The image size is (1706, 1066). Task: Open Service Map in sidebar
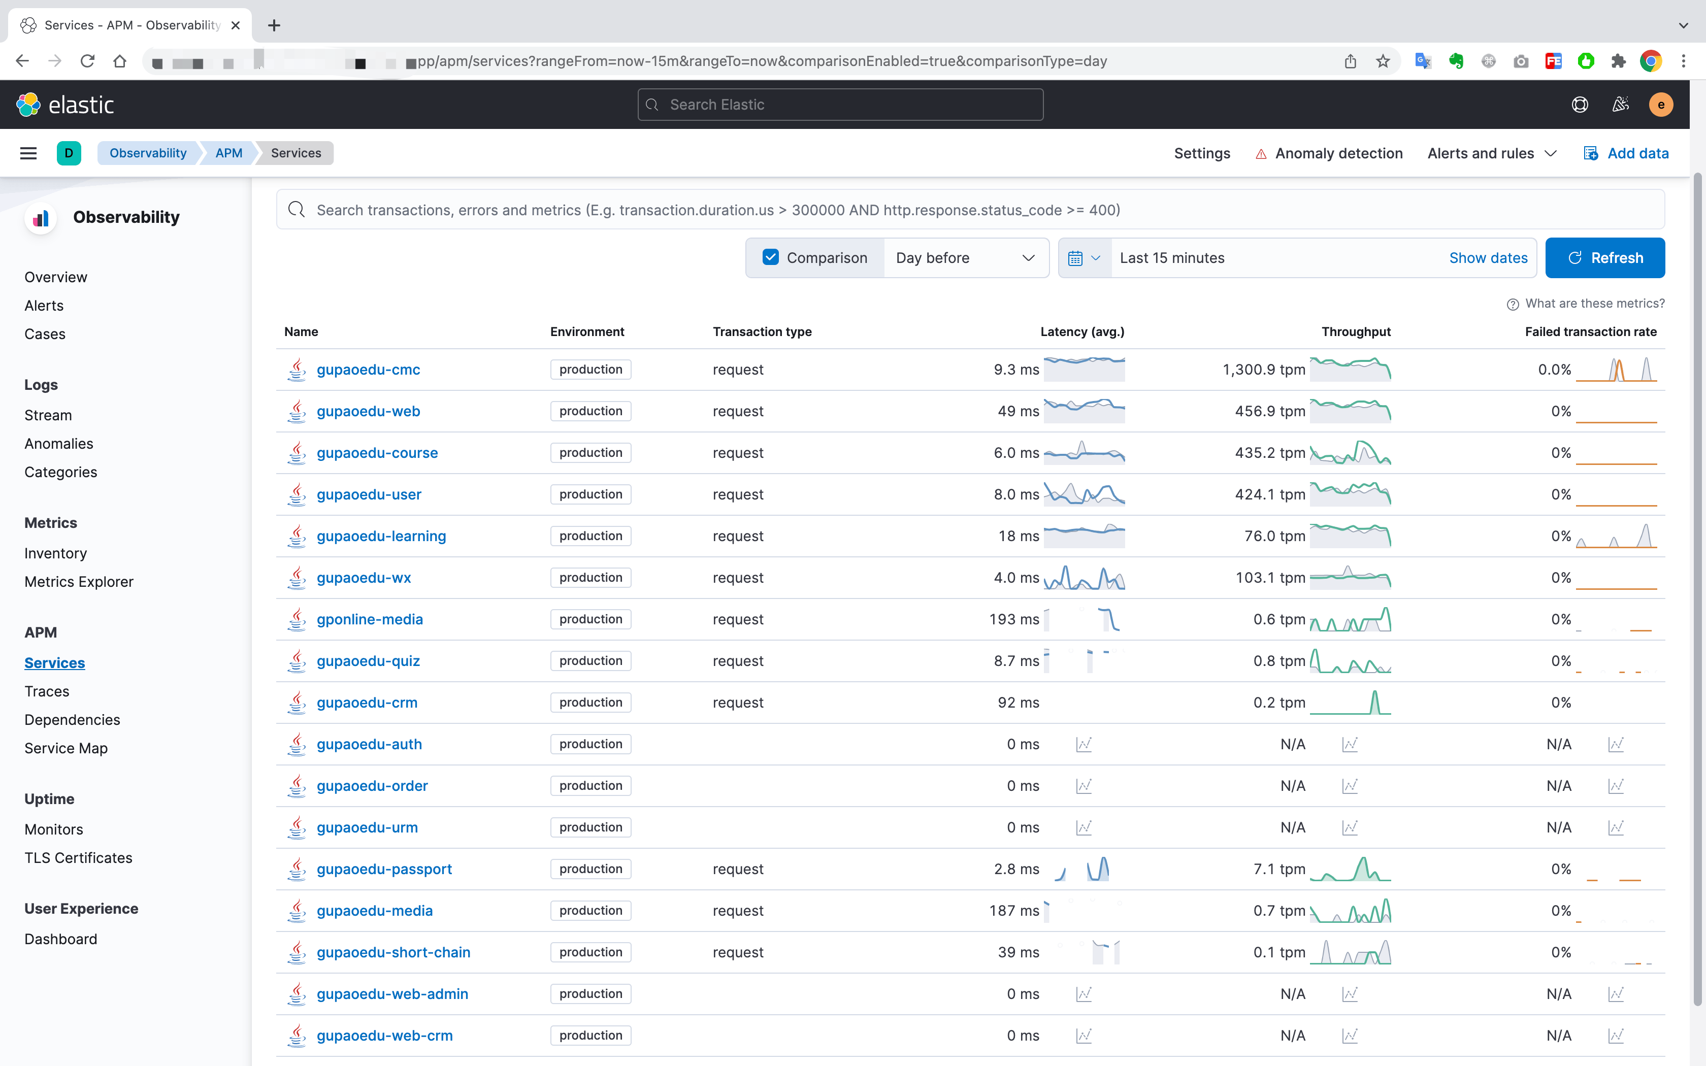click(x=65, y=748)
